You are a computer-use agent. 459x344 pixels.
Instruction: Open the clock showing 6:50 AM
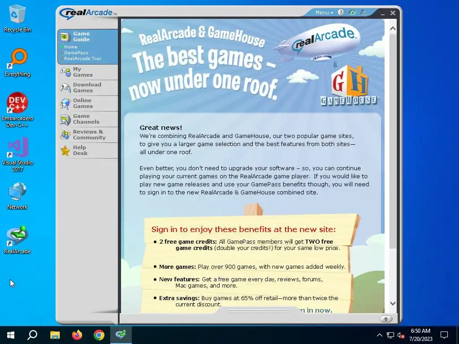click(x=420, y=335)
